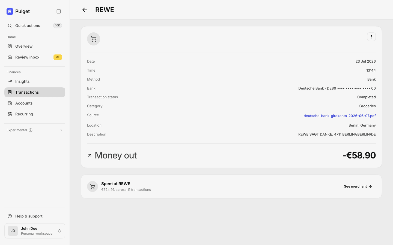
Task: Click the 9+ inbox badge
Action: (58, 57)
